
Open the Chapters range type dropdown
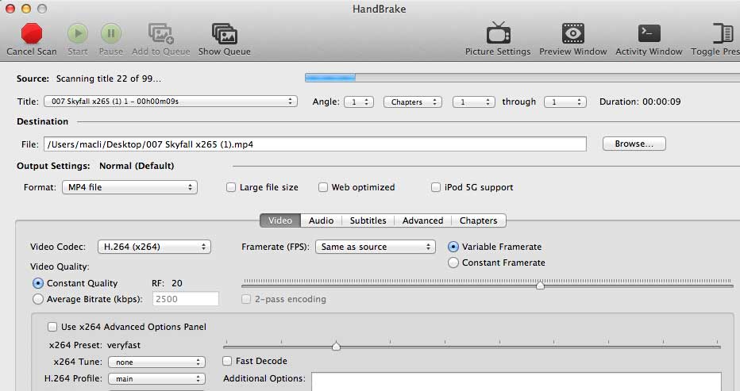(412, 102)
